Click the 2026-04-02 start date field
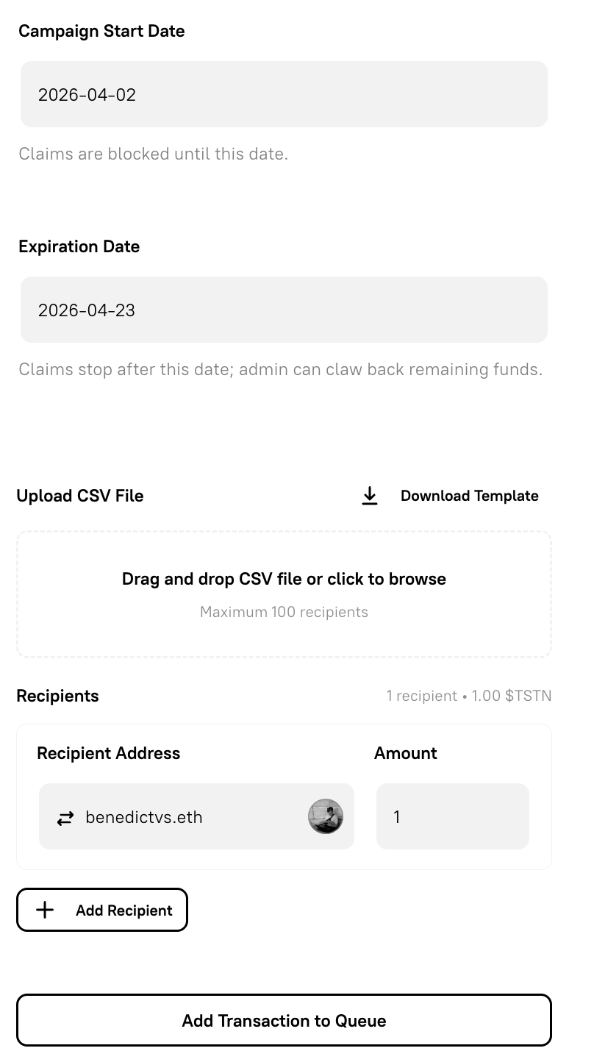The image size is (594, 1062). pyautogui.click(x=284, y=94)
